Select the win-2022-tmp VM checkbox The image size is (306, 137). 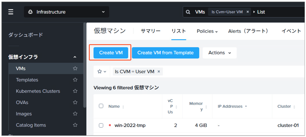pyautogui.click(x=101, y=125)
